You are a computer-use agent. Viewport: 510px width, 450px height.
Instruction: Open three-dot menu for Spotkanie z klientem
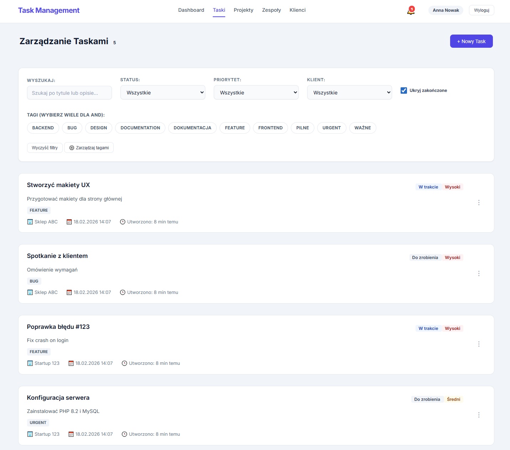point(479,274)
